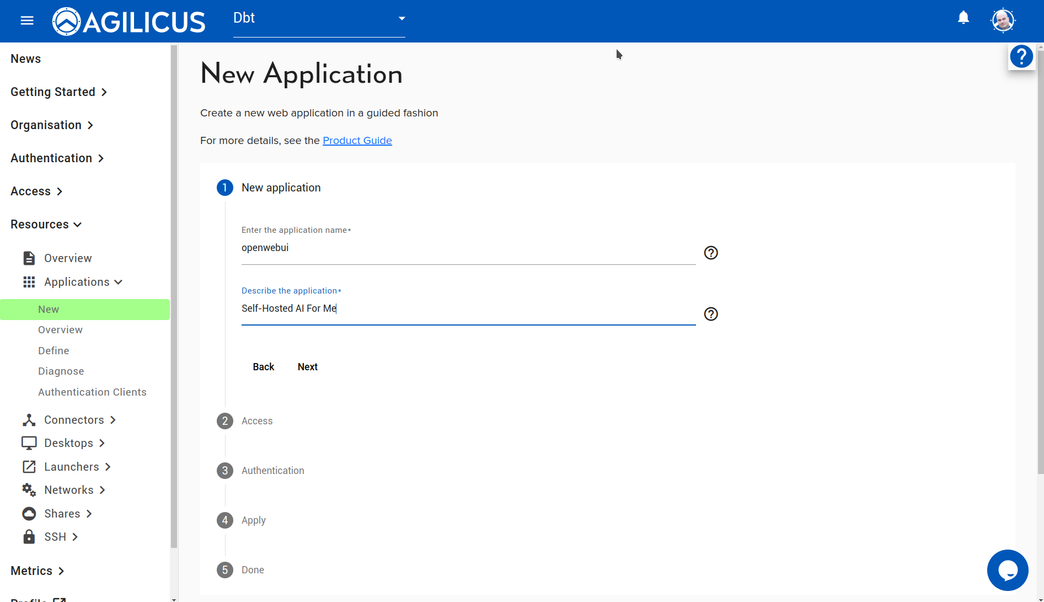Screen dimensions: 1044x602
Task: Jump to step 2 Access
Action: coord(256,421)
